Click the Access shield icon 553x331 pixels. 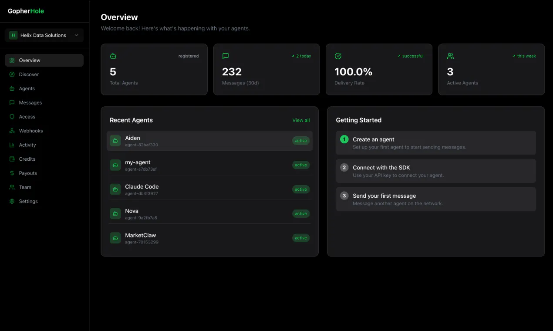[12, 117]
